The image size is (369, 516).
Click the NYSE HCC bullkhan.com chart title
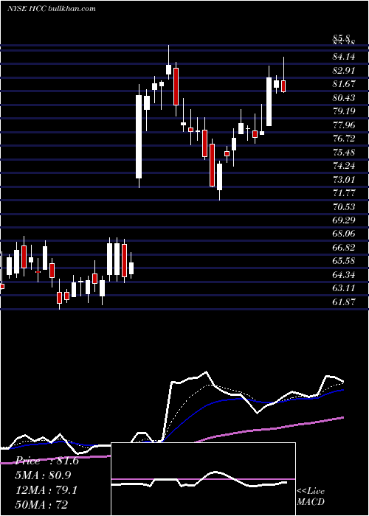pos(52,8)
